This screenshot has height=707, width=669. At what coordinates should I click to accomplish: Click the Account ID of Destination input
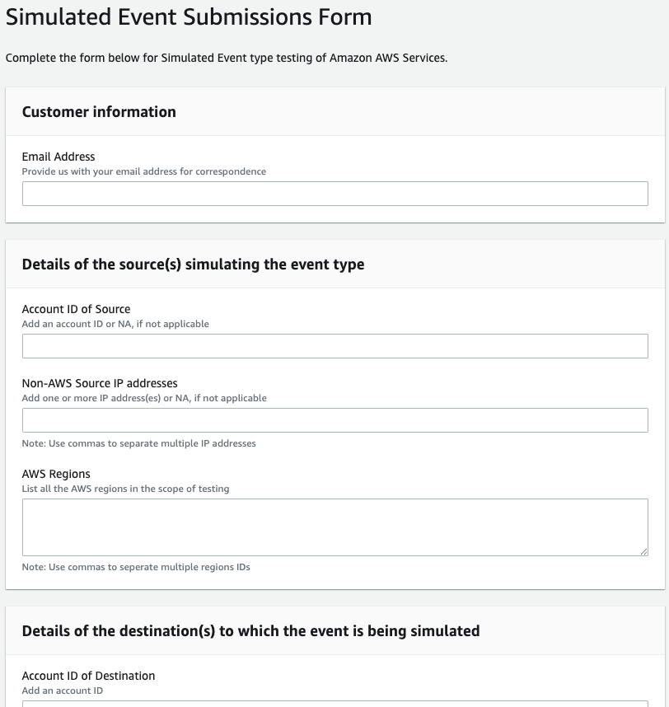coord(334,703)
